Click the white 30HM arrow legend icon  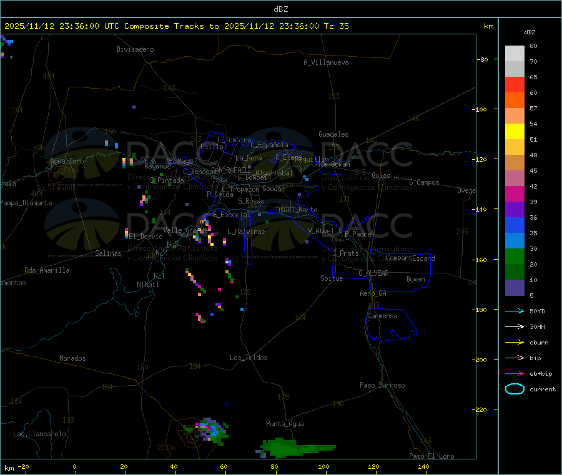point(515,326)
